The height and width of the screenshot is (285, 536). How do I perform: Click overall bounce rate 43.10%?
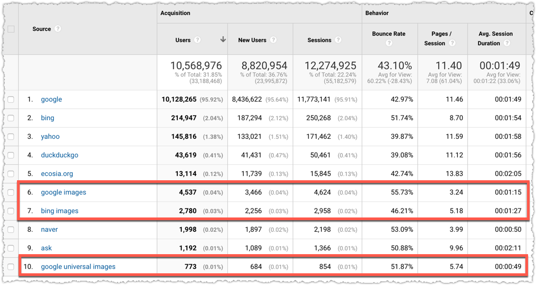pyautogui.click(x=395, y=65)
